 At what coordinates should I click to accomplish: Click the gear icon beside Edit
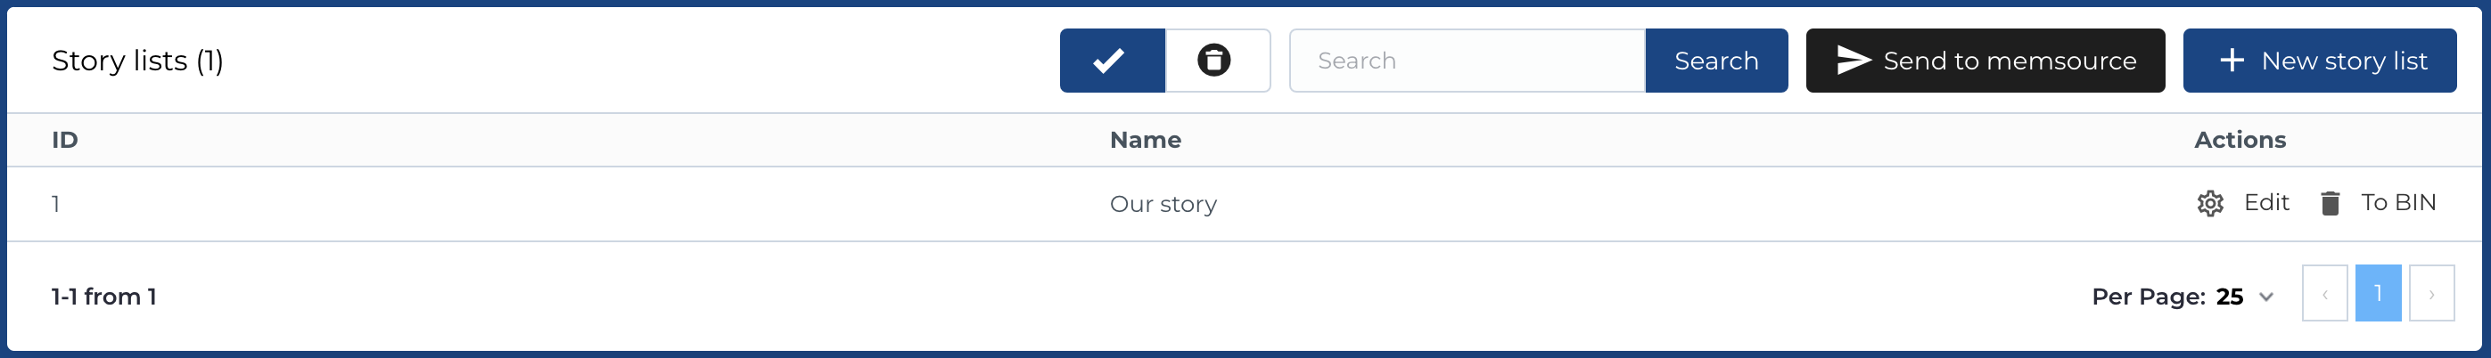(x=2209, y=204)
